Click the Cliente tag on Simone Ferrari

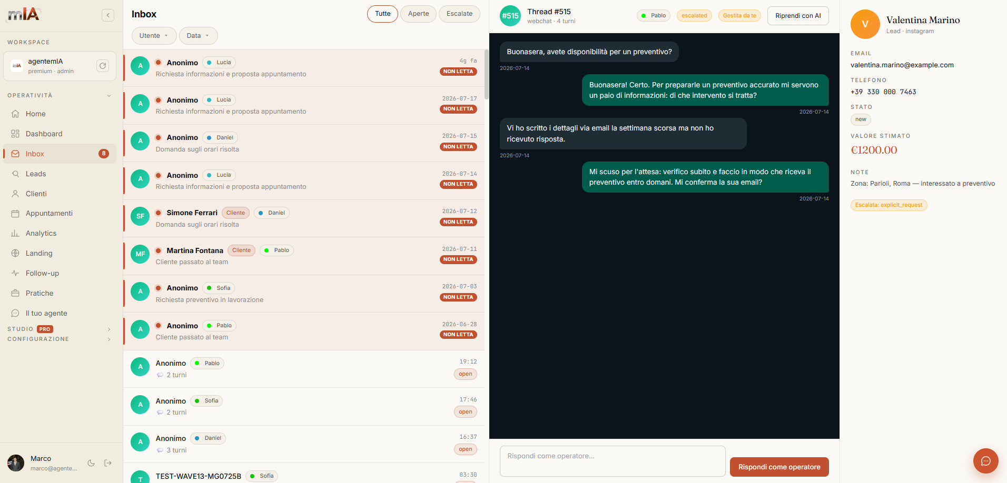235,213
